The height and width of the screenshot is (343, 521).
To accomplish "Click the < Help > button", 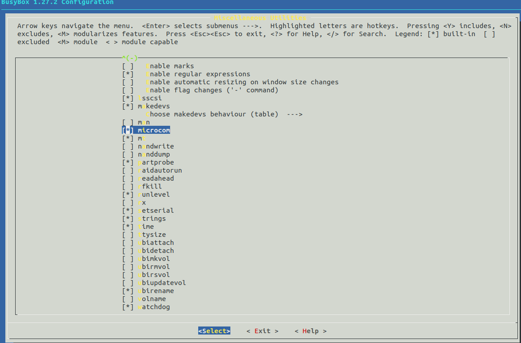I will (x=311, y=331).
